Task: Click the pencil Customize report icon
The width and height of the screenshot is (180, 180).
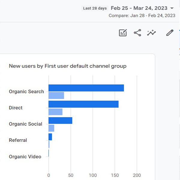Action: [170, 33]
